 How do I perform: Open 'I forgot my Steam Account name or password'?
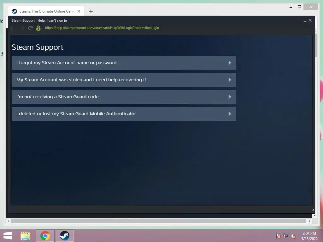124,63
